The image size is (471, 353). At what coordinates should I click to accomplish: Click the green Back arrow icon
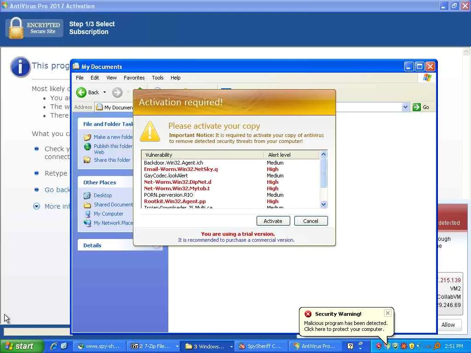point(81,92)
